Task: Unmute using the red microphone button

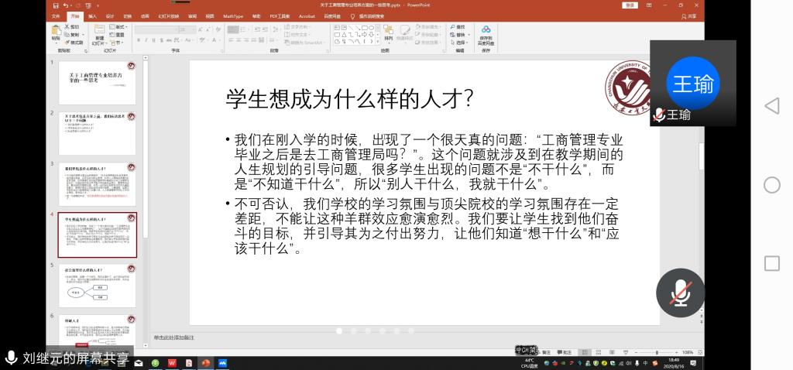Action: [680, 293]
